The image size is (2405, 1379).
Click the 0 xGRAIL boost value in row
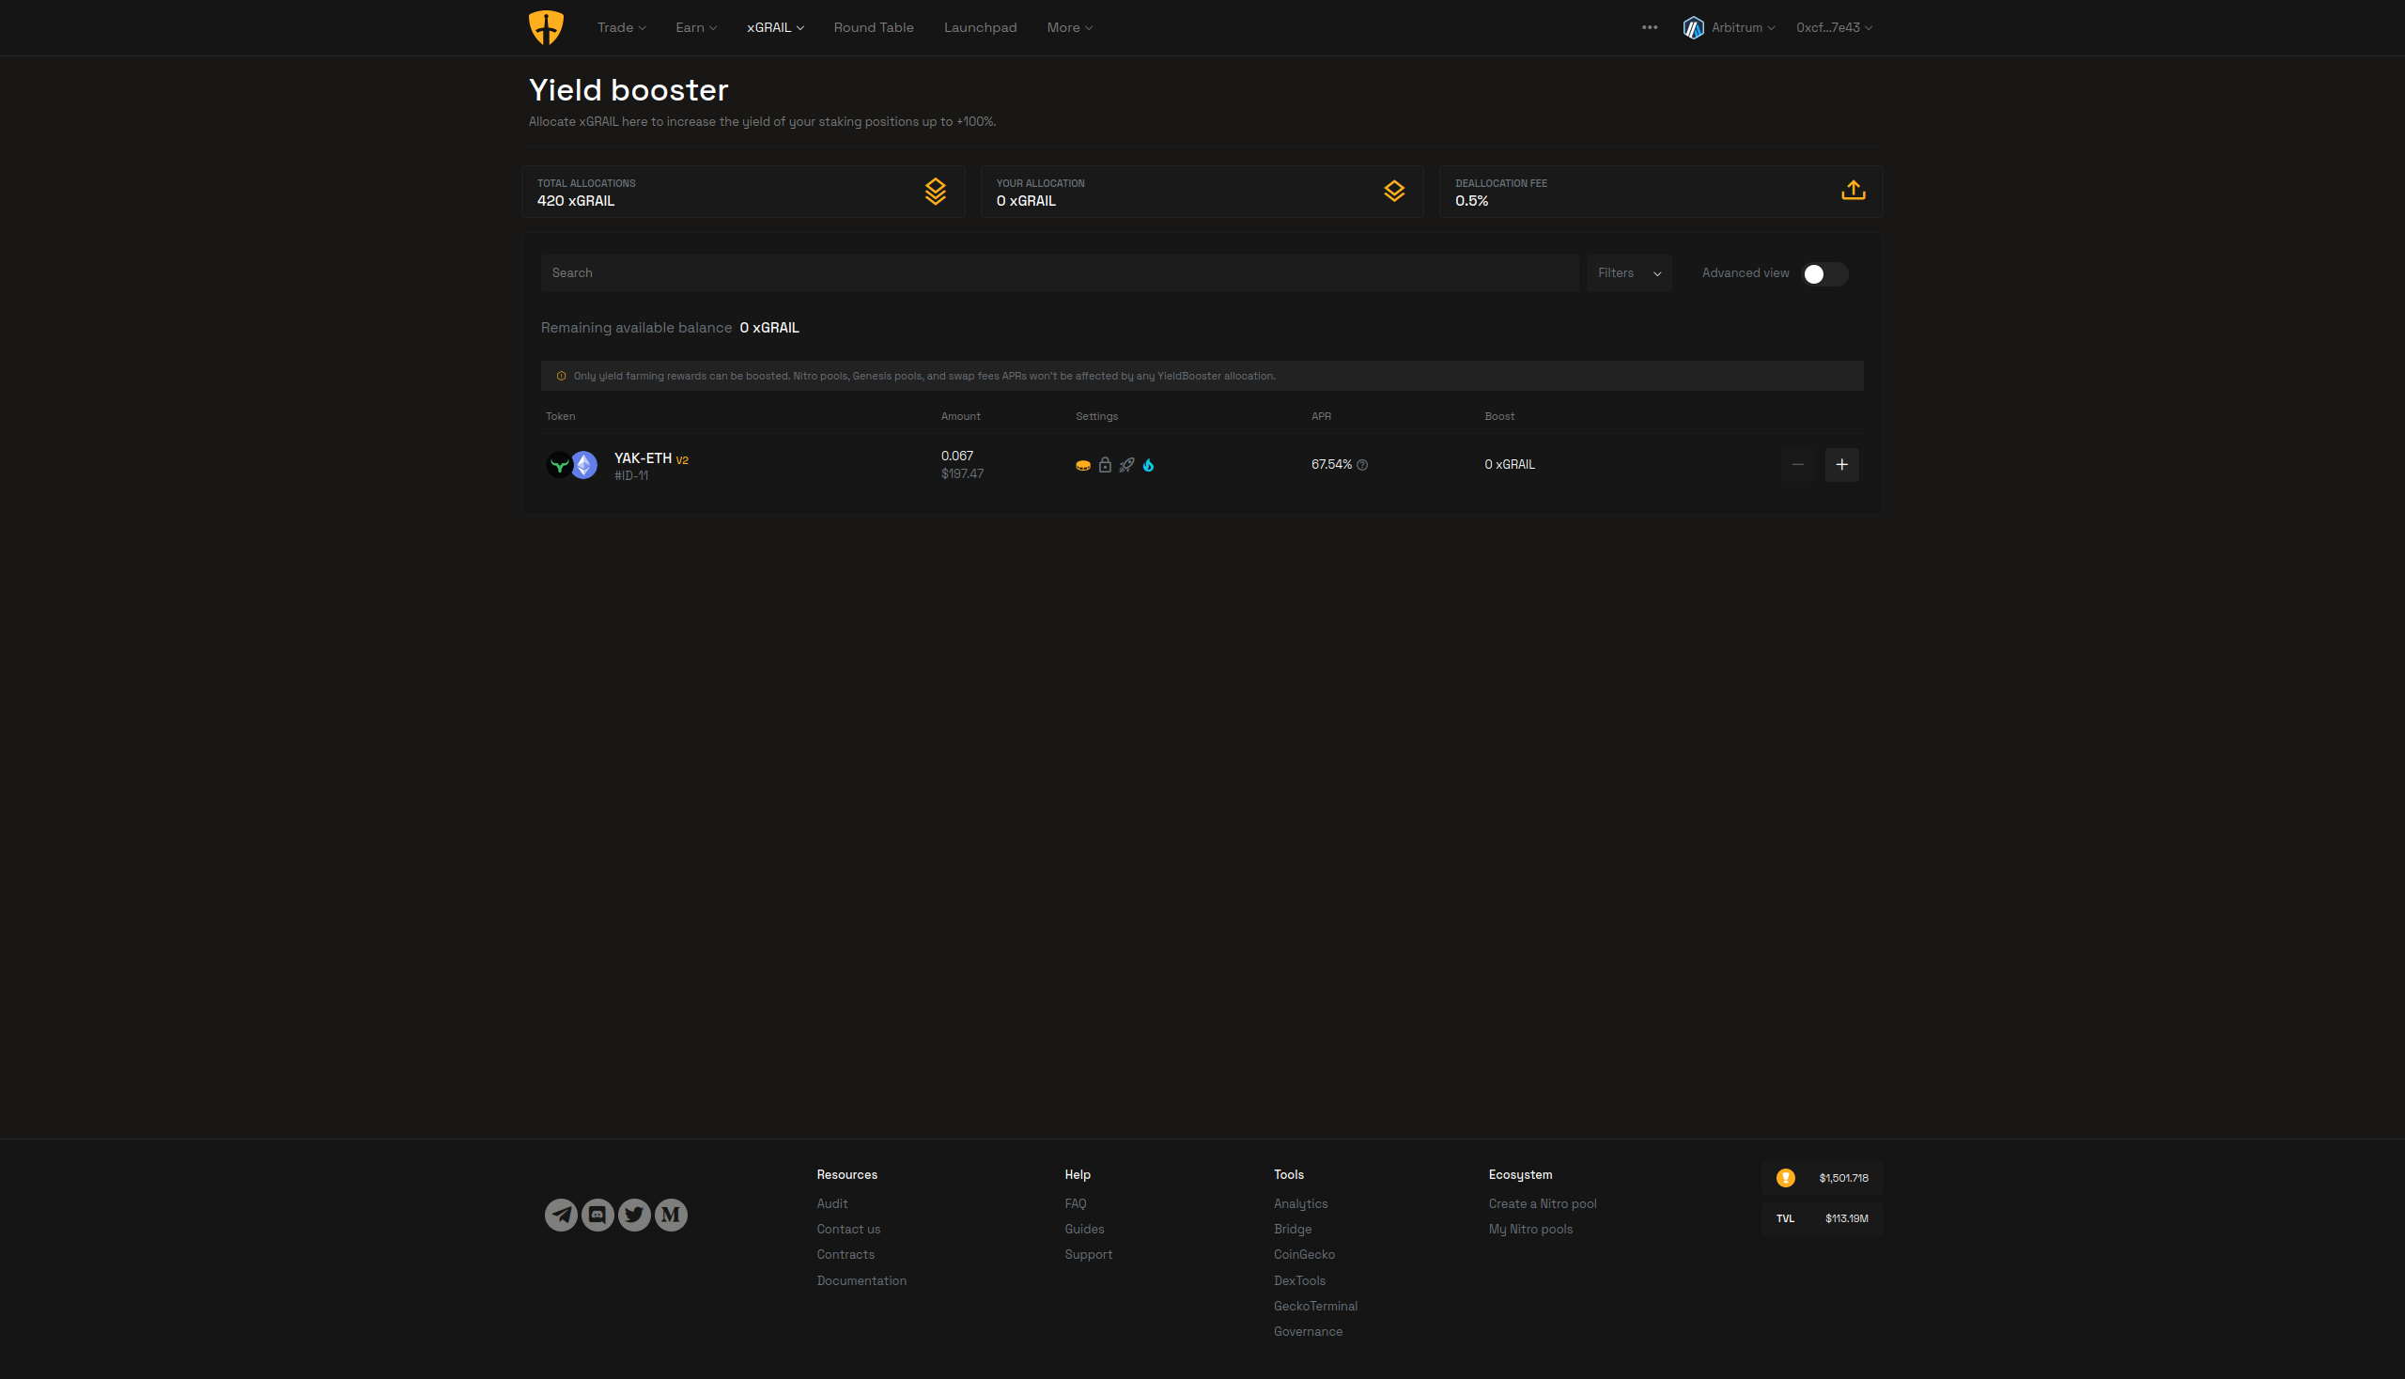pos(1509,465)
